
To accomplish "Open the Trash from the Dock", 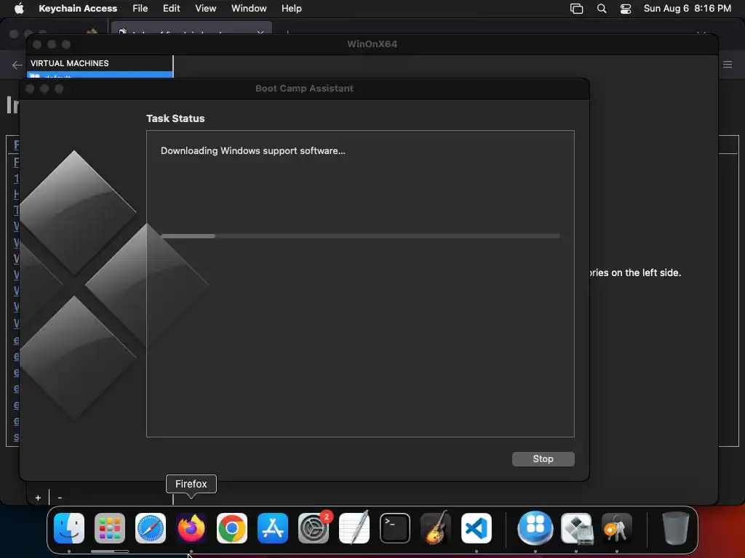I will (x=675, y=527).
